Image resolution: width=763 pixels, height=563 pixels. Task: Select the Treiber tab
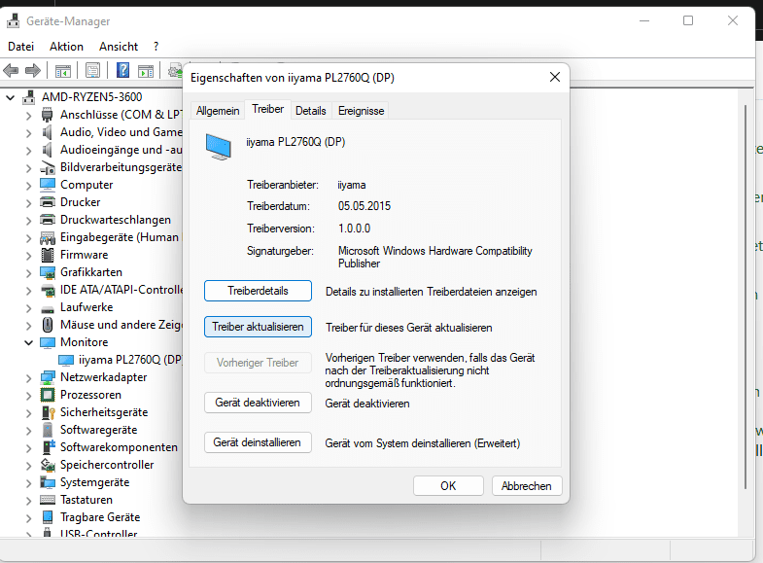click(x=267, y=110)
